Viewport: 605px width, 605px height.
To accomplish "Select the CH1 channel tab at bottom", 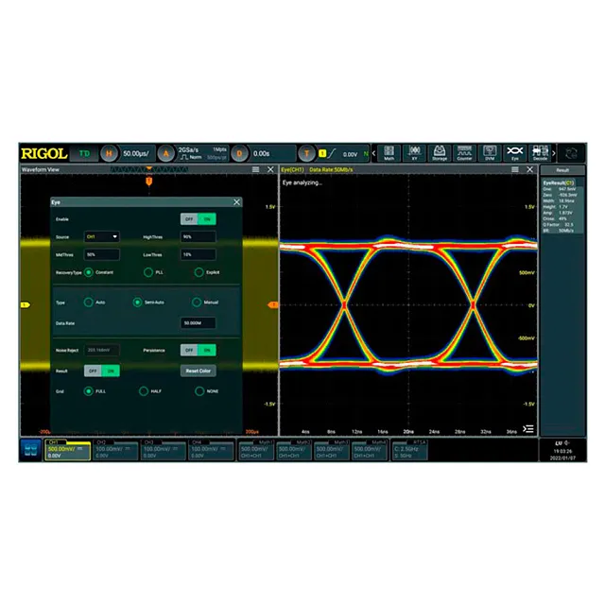I will click(67, 447).
